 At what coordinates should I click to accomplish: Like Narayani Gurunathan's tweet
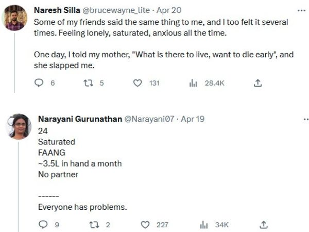pyautogui.click(x=145, y=224)
